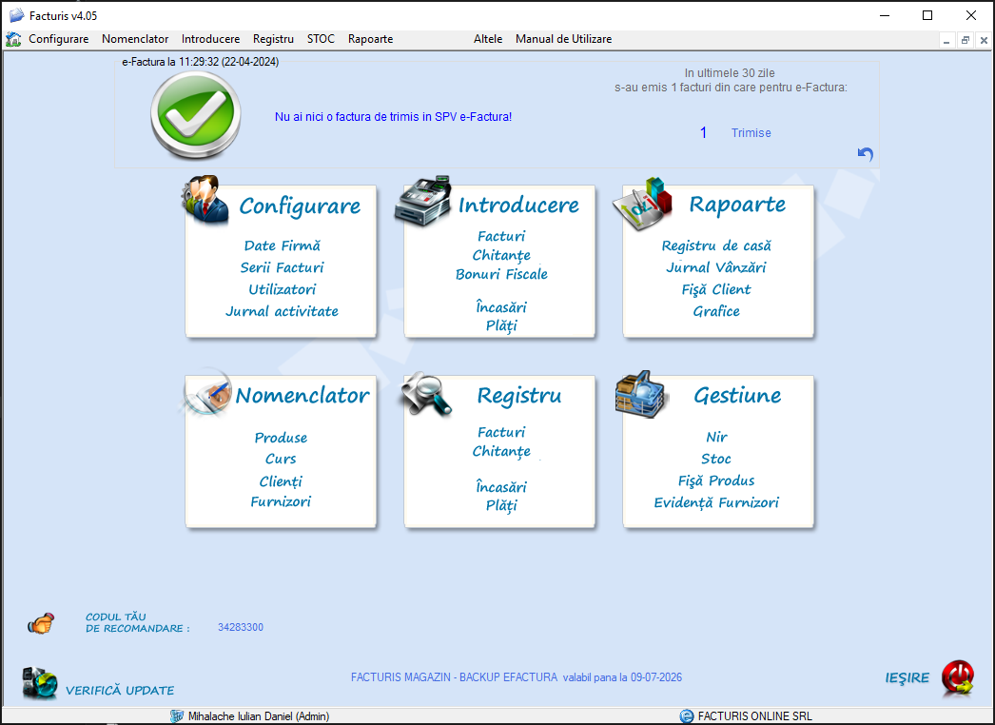Open Date Firmă under Configurare
995x725 pixels.
click(282, 245)
